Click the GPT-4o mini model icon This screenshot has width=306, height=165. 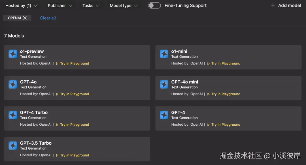pyautogui.click(x=164, y=84)
